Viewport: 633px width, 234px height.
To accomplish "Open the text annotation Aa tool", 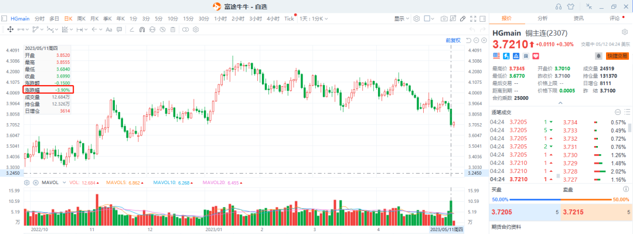I will [x=108, y=29].
